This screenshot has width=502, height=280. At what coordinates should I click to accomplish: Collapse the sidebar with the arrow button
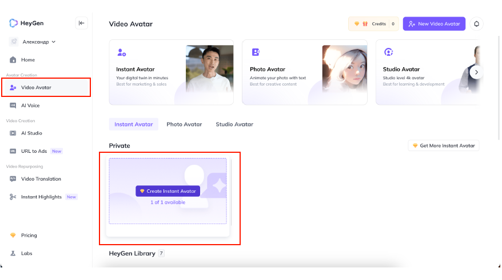[81, 23]
